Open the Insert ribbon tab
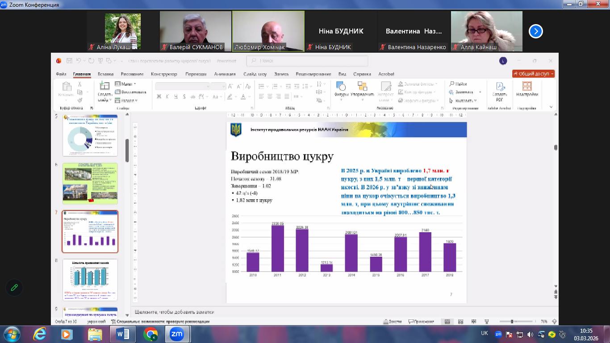This screenshot has height=343, width=610. (105, 74)
